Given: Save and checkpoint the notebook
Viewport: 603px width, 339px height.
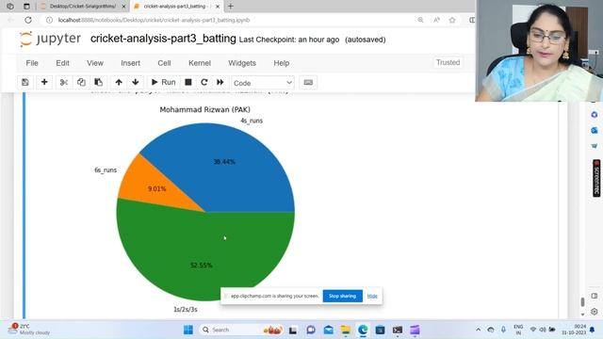Looking at the screenshot, I should [x=25, y=82].
